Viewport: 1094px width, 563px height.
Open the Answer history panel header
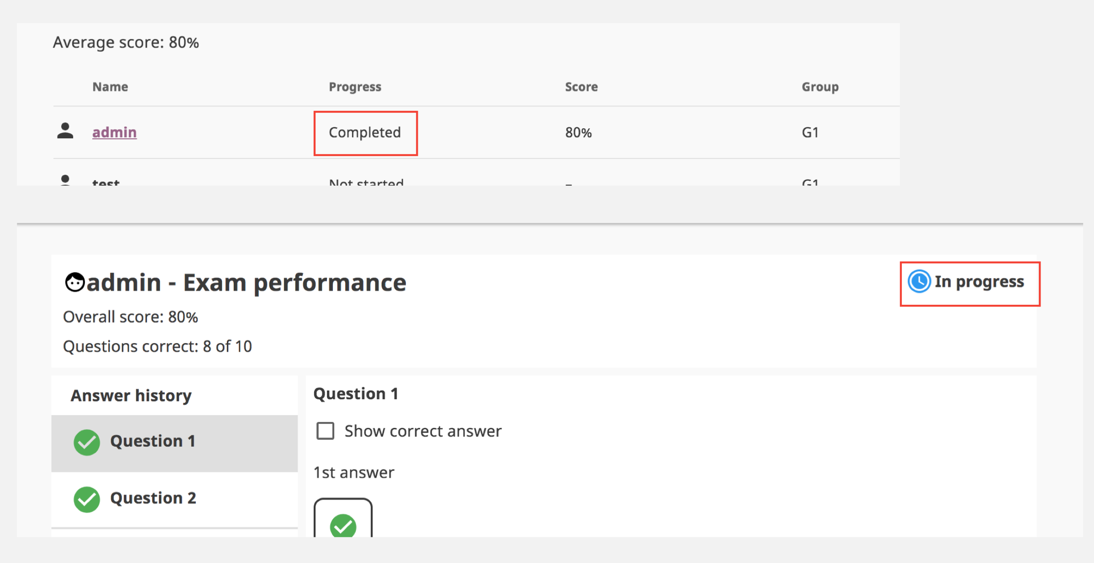tap(131, 395)
